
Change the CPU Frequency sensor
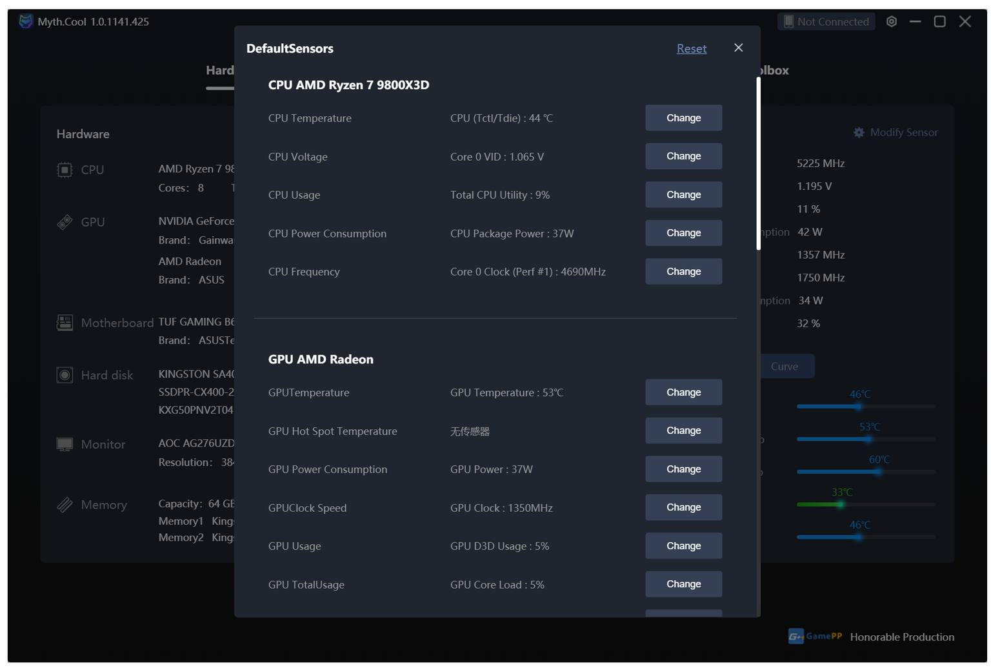(683, 272)
